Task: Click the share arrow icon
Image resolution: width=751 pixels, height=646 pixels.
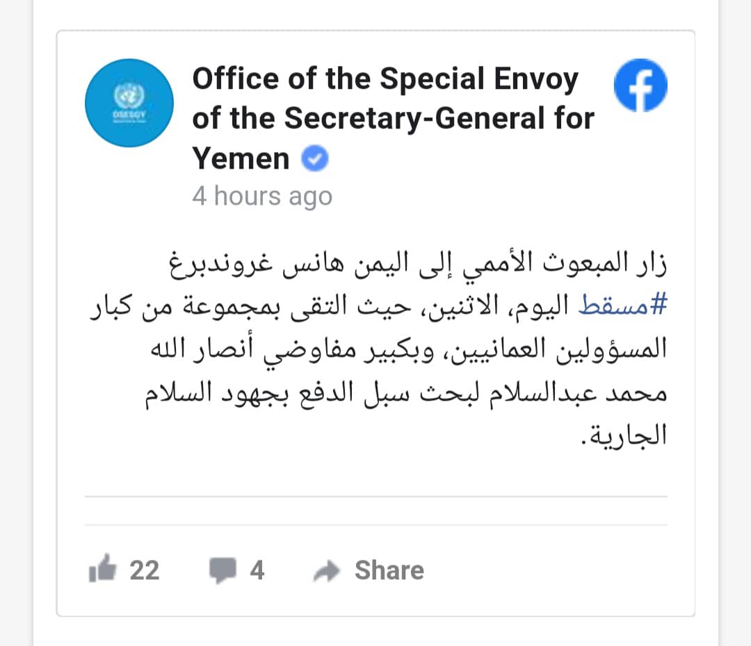Action: point(327,571)
